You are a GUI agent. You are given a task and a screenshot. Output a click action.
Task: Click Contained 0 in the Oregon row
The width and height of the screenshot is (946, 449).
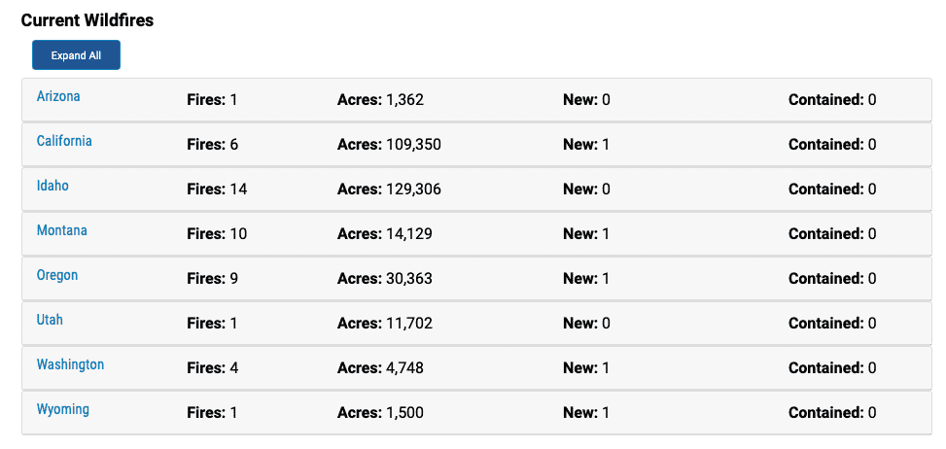click(832, 279)
